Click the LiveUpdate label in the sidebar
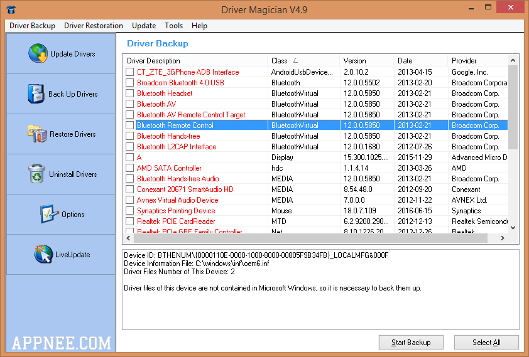 72,255
